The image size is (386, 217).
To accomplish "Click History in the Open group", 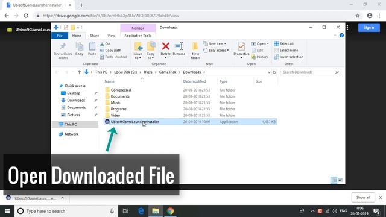I will point(259,57).
